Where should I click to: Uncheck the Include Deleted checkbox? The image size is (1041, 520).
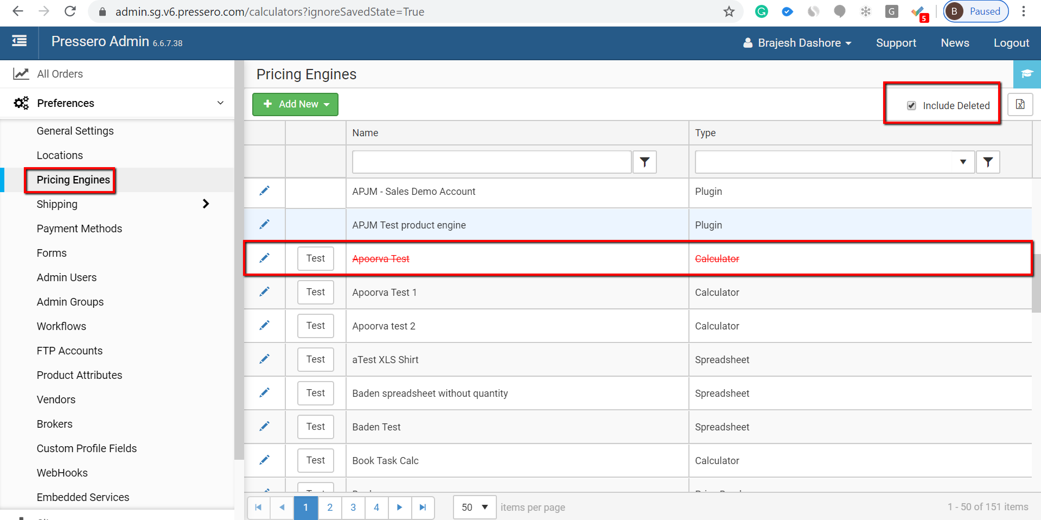click(911, 105)
